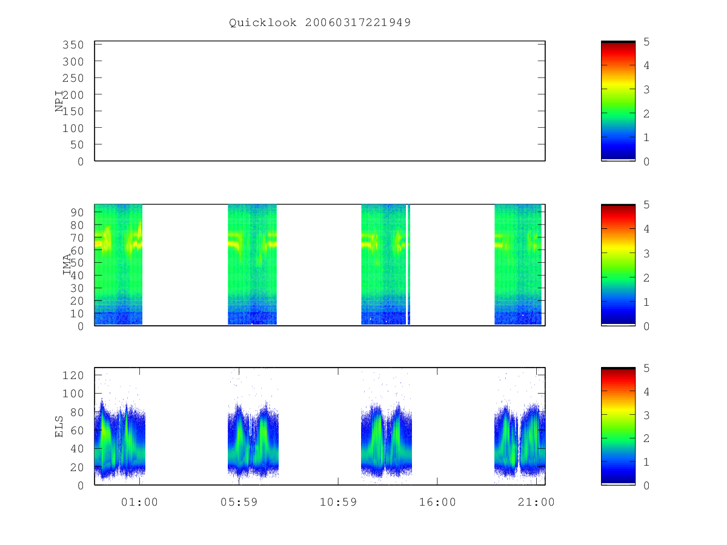Click the 2 label on IMA colorbar
The width and height of the screenshot is (727, 545).
click(x=646, y=277)
